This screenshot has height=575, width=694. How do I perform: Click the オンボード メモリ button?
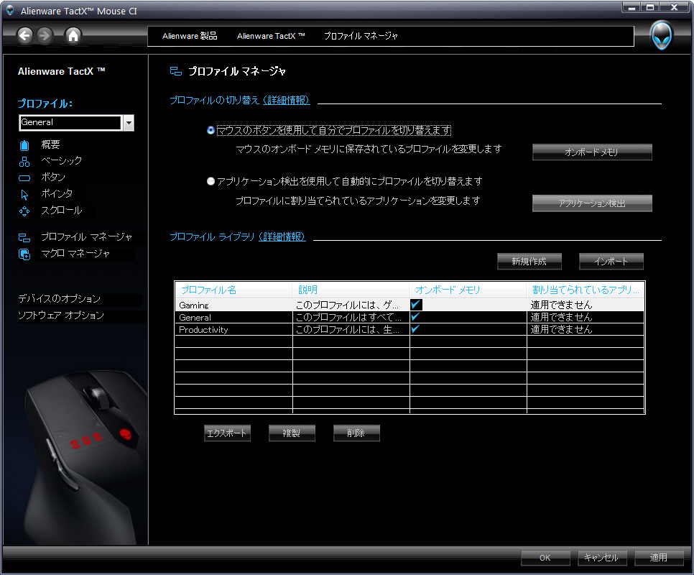[x=592, y=152]
